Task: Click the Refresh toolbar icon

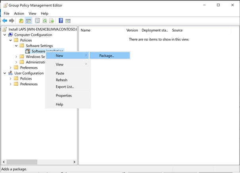Action: [x=45, y=21]
